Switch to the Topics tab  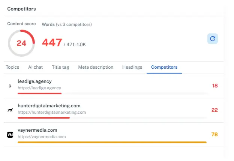click(12, 67)
